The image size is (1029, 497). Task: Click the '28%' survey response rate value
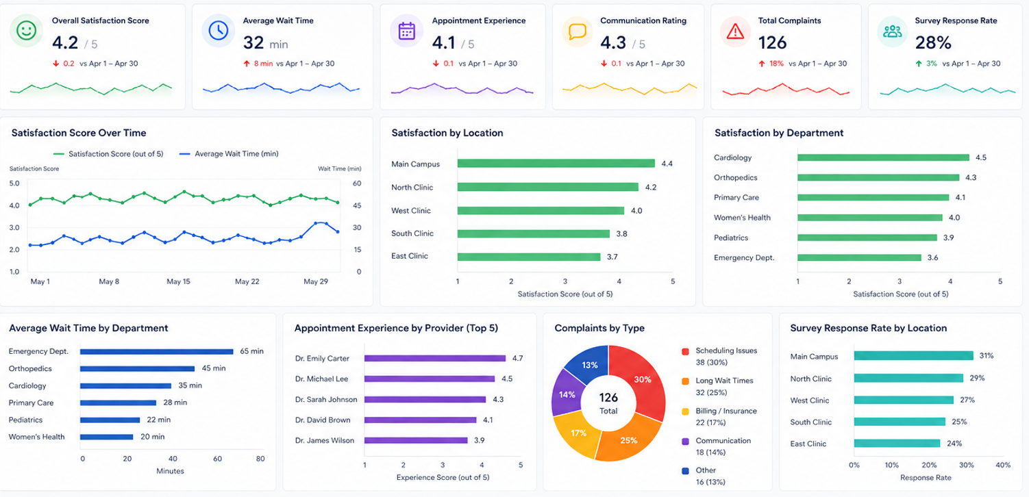tap(934, 43)
